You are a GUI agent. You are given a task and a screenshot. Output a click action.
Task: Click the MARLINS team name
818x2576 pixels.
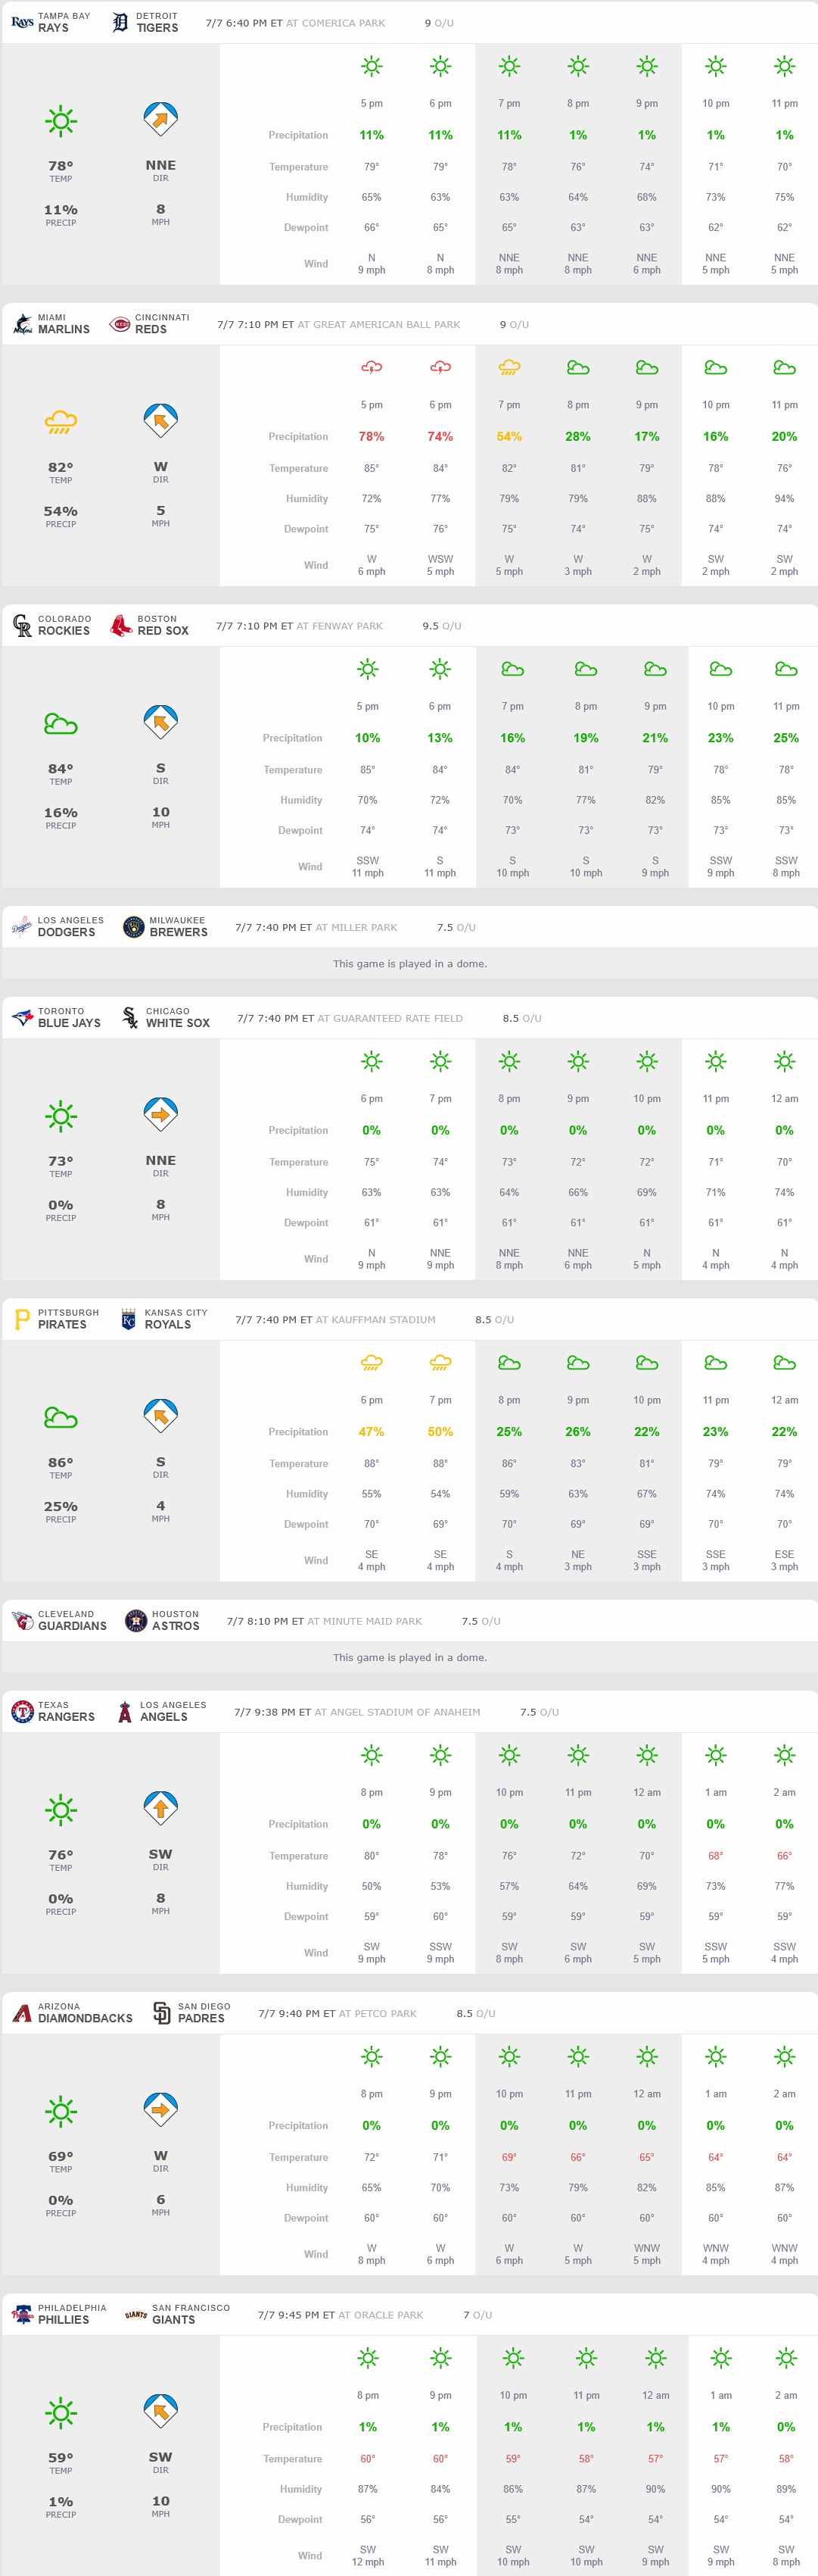(x=64, y=329)
